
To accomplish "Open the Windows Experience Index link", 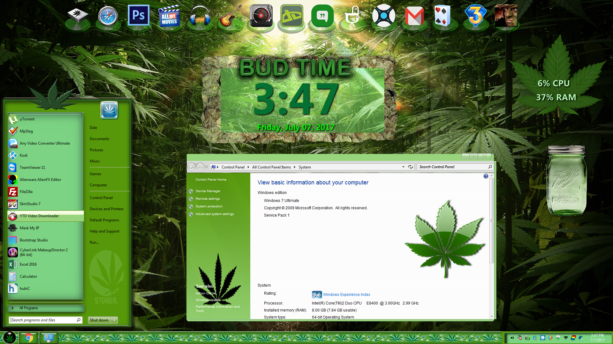I will [x=346, y=295].
